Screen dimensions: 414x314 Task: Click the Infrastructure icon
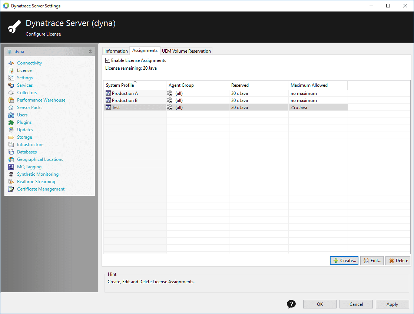tap(11, 145)
